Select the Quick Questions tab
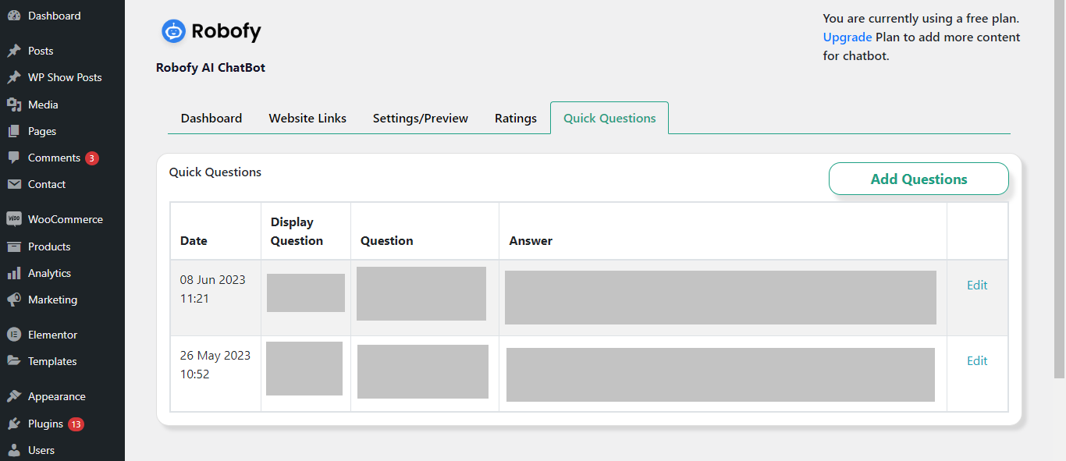Image resolution: width=1066 pixels, height=461 pixels. pyautogui.click(x=609, y=119)
